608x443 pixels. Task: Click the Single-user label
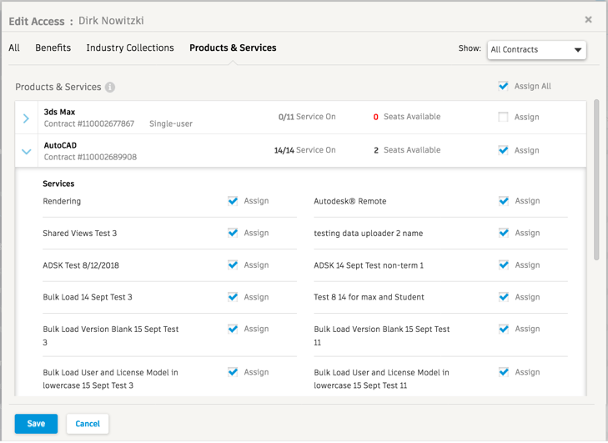tap(171, 123)
